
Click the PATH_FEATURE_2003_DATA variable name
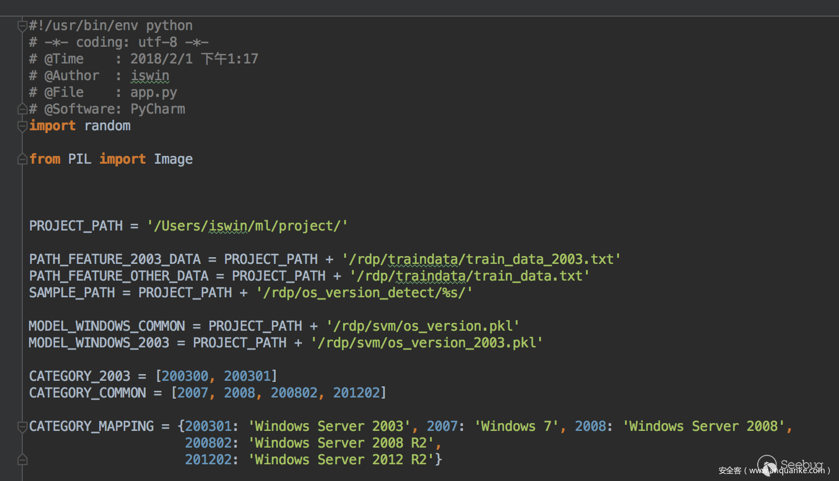coord(115,259)
